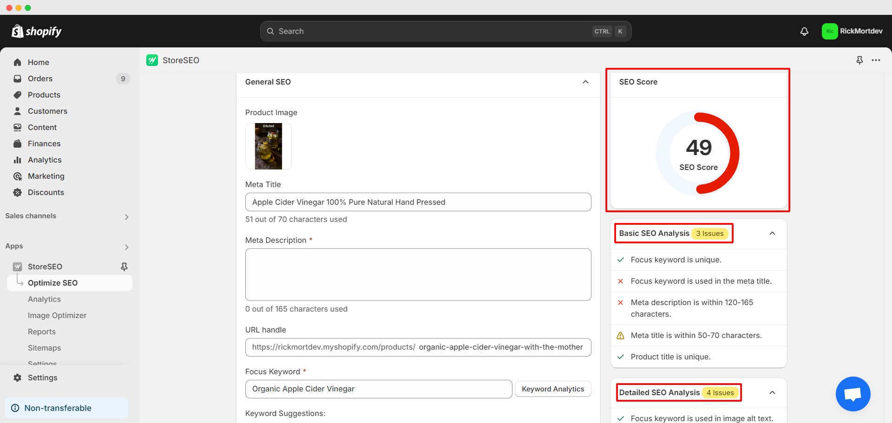Open the three-dot more actions menu
Screen dimensions: 892x423
click(x=876, y=60)
